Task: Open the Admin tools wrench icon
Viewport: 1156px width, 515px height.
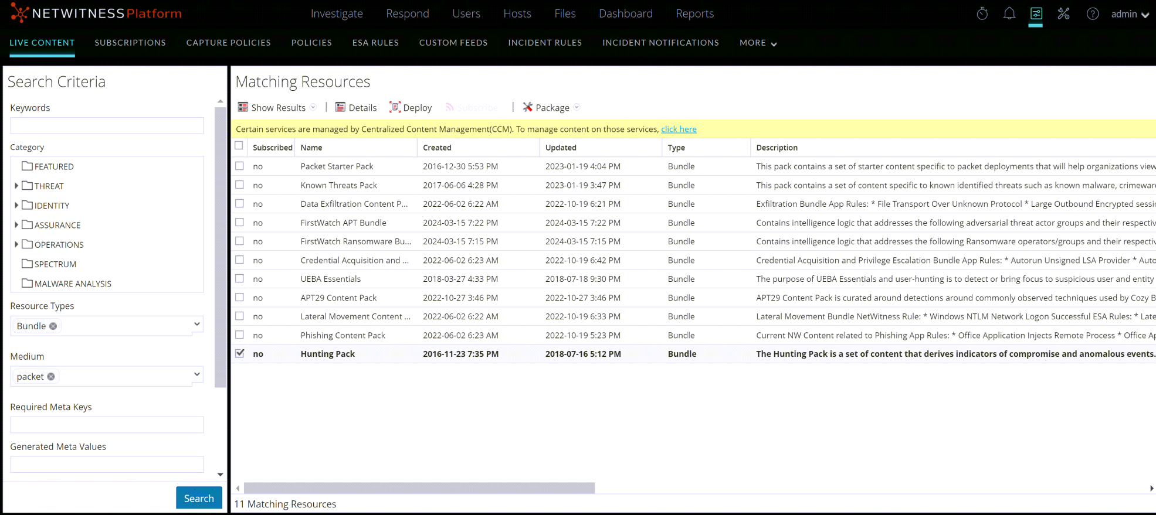Action: coord(1063,13)
